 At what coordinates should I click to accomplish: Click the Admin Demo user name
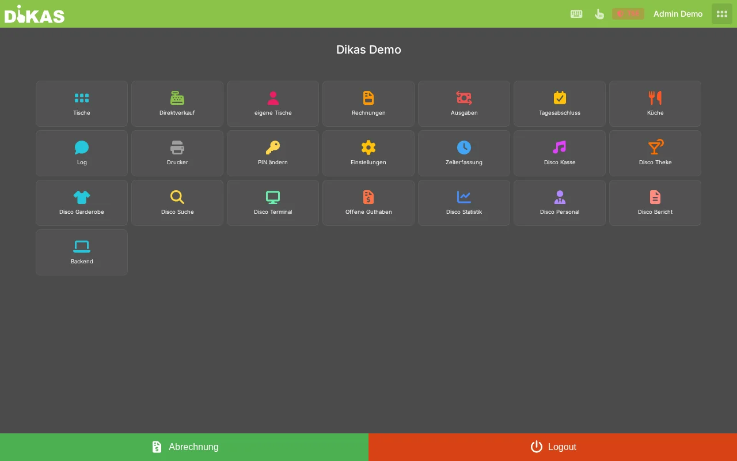[678, 14]
